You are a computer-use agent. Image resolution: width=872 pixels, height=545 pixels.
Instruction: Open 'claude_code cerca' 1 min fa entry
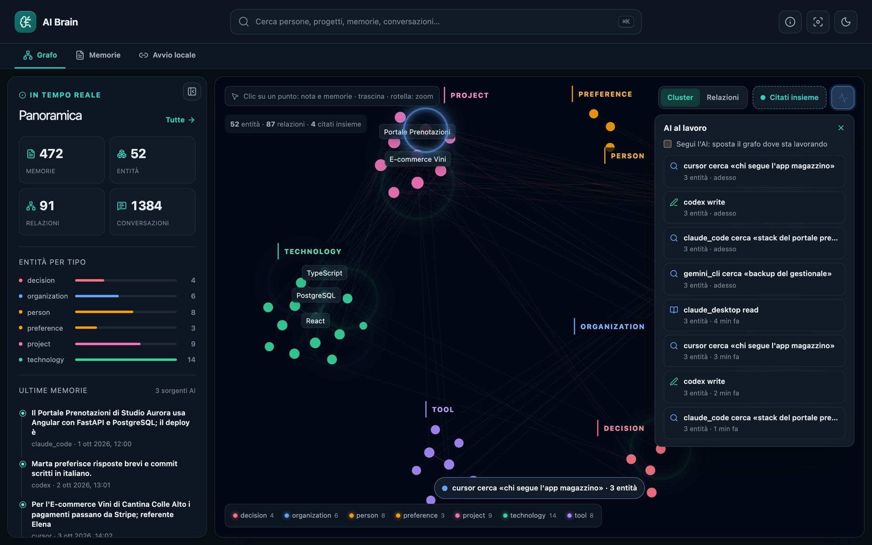(x=754, y=423)
